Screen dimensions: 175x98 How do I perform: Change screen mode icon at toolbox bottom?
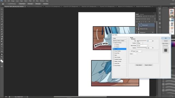point(2,66)
